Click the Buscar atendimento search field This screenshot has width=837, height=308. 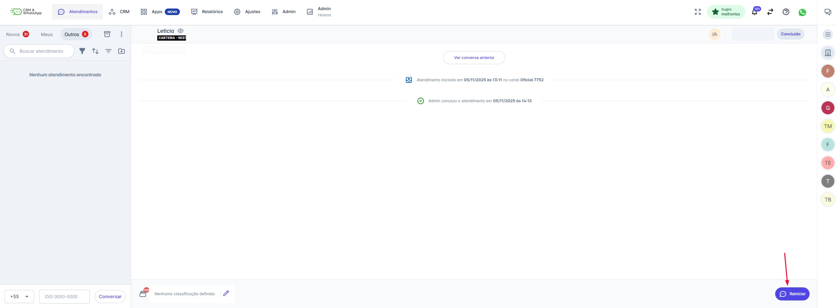(41, 51)
